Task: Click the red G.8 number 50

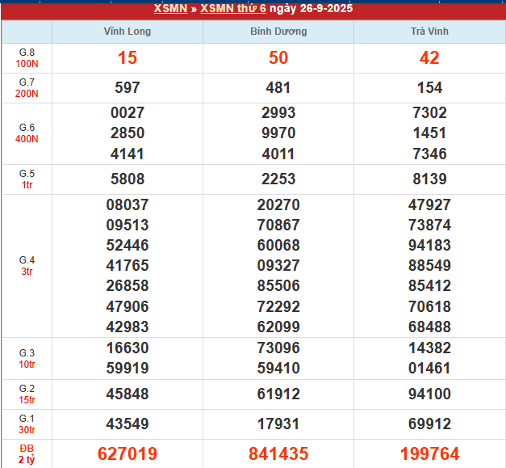Action: pos(278,58)
